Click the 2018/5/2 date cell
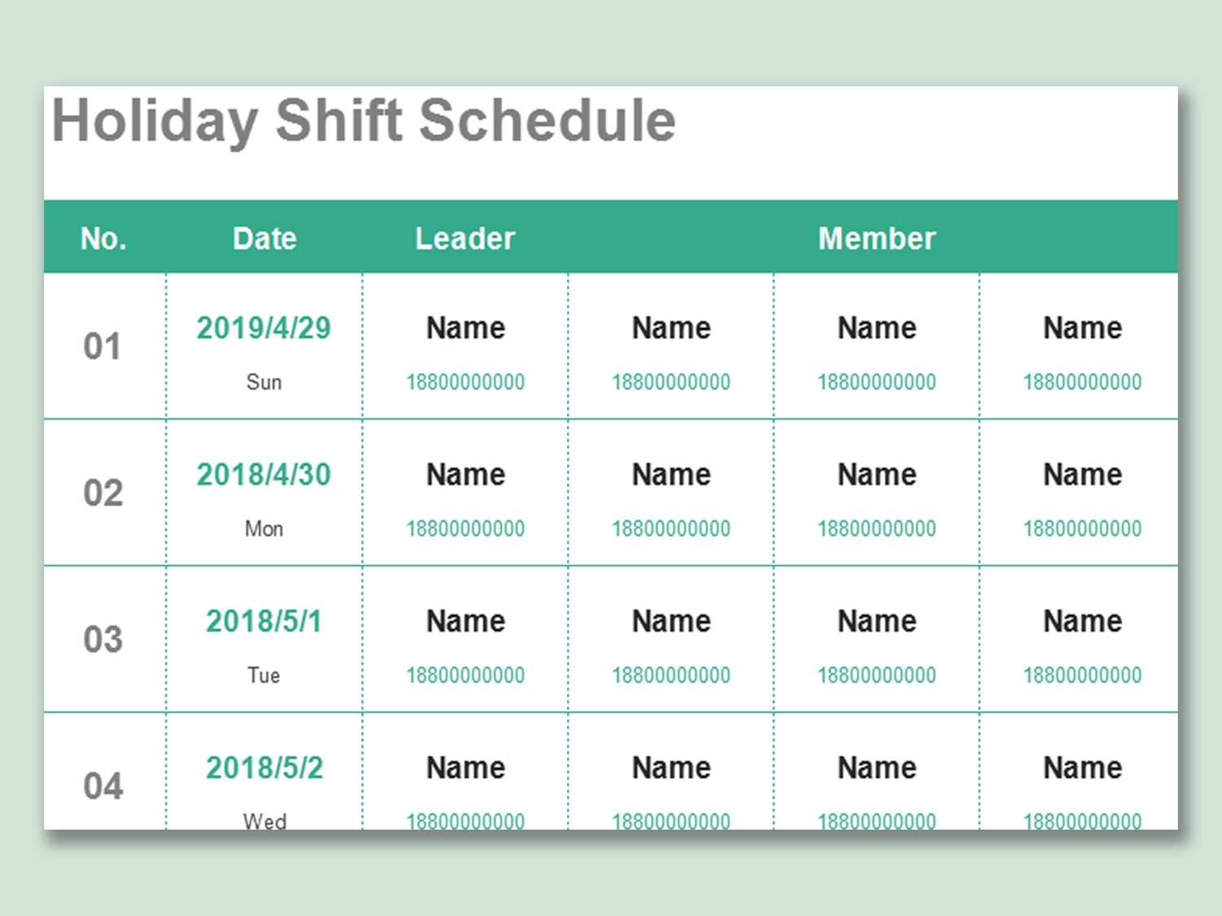1222x916 pixels. pyautogui.click(x=264, y=768)
